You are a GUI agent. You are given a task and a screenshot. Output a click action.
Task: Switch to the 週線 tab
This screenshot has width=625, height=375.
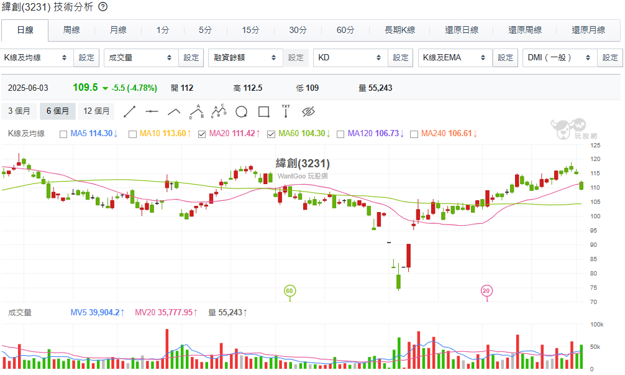(x=71, y=30)
